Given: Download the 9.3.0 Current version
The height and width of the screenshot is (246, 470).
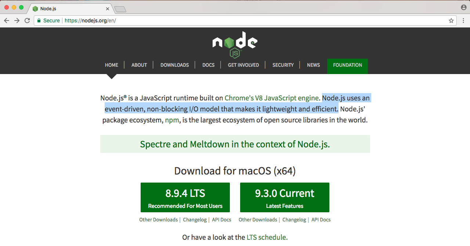Looking at the screenshot, I should coord(285,197).
